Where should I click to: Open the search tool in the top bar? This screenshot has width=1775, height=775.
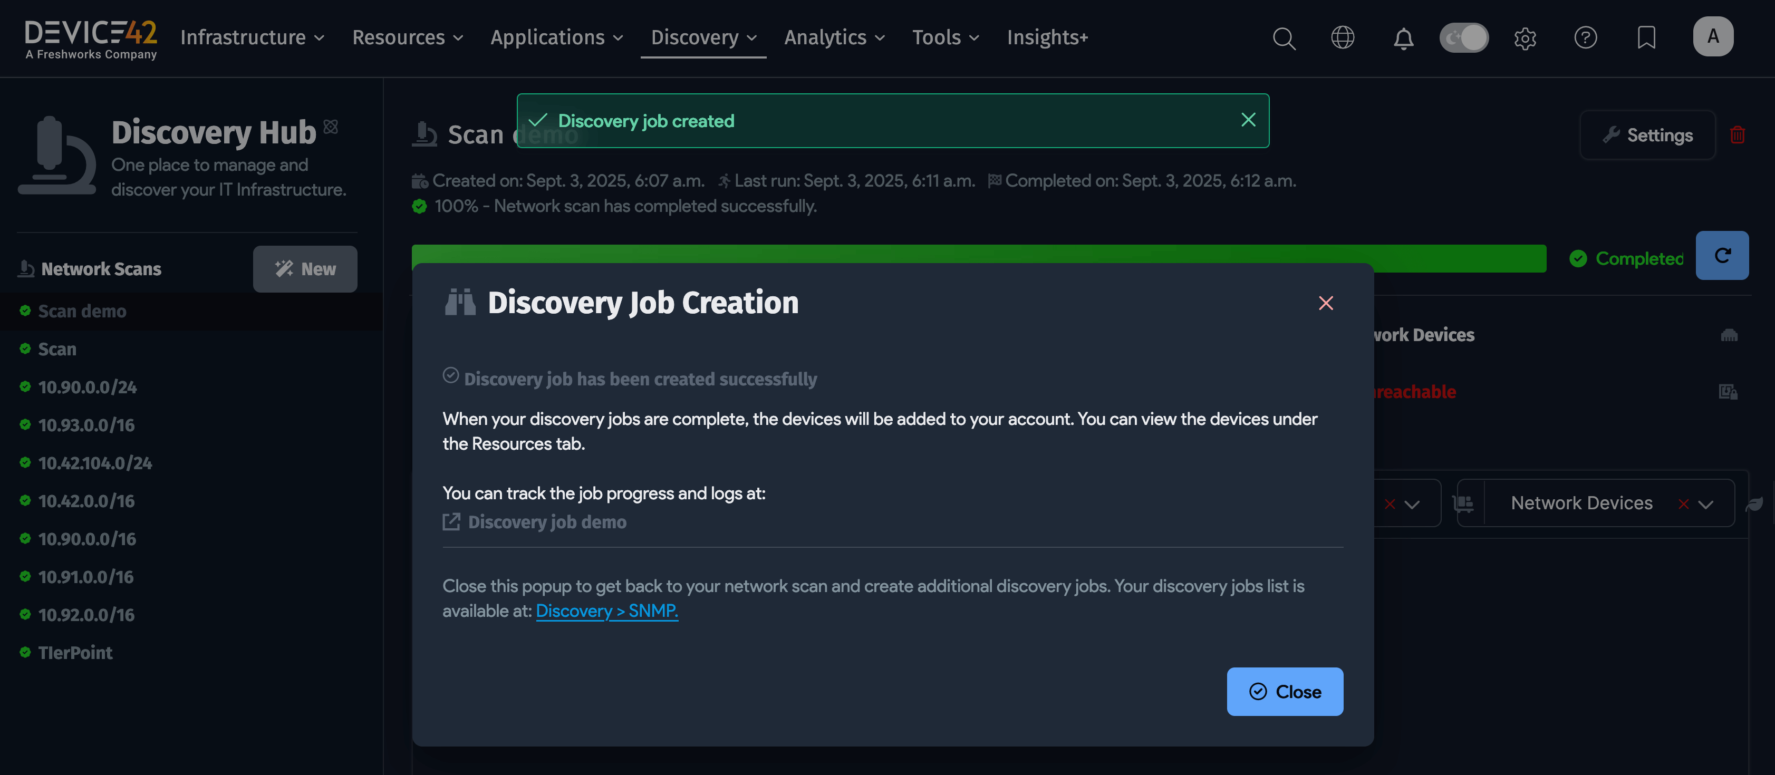(x=1283, y=38)
